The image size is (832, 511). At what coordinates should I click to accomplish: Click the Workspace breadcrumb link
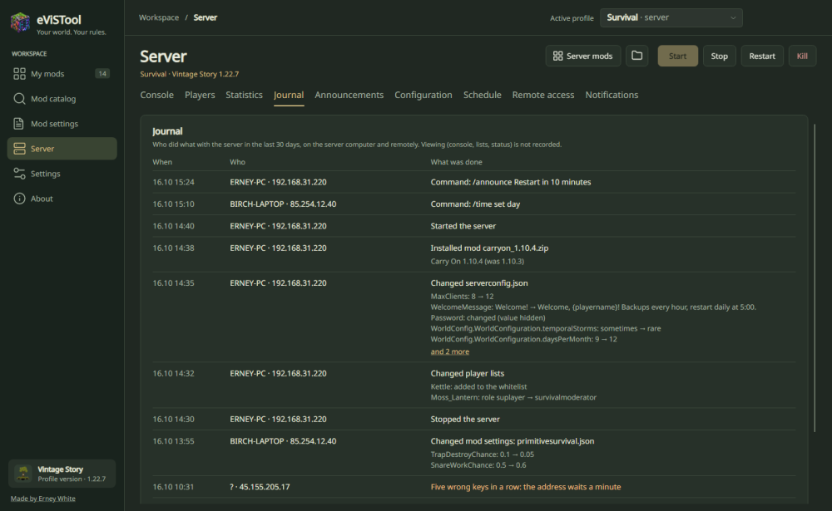click(x=159, y=17)
